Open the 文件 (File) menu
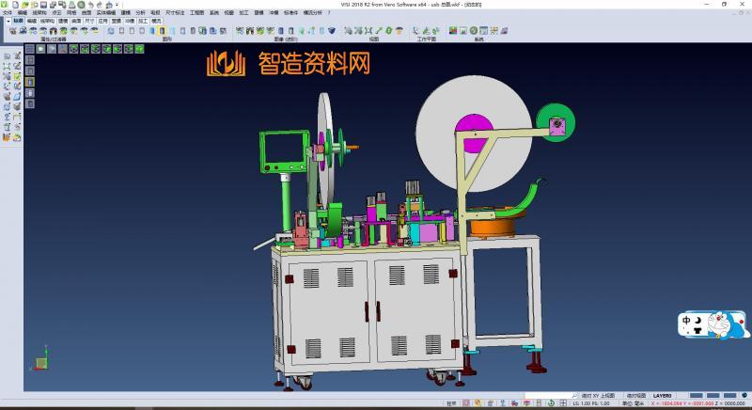752x410 pixels. click(x=7, y=12)
